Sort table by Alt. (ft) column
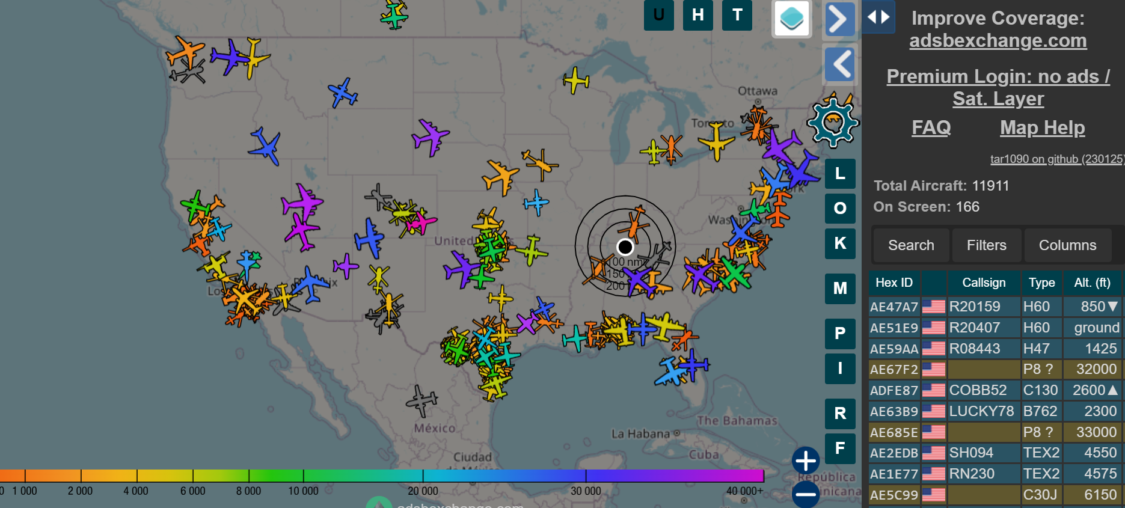Screen dimensions: 1125x508 click(1092, 283)
